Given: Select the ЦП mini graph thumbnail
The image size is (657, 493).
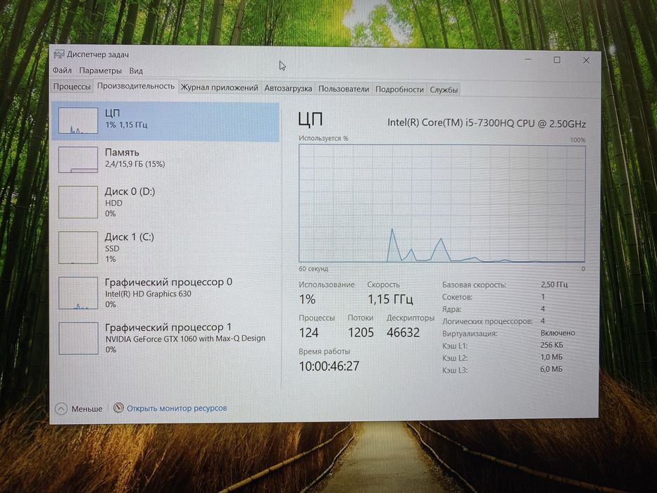Looking at the screenshot, I should point(78,120).
